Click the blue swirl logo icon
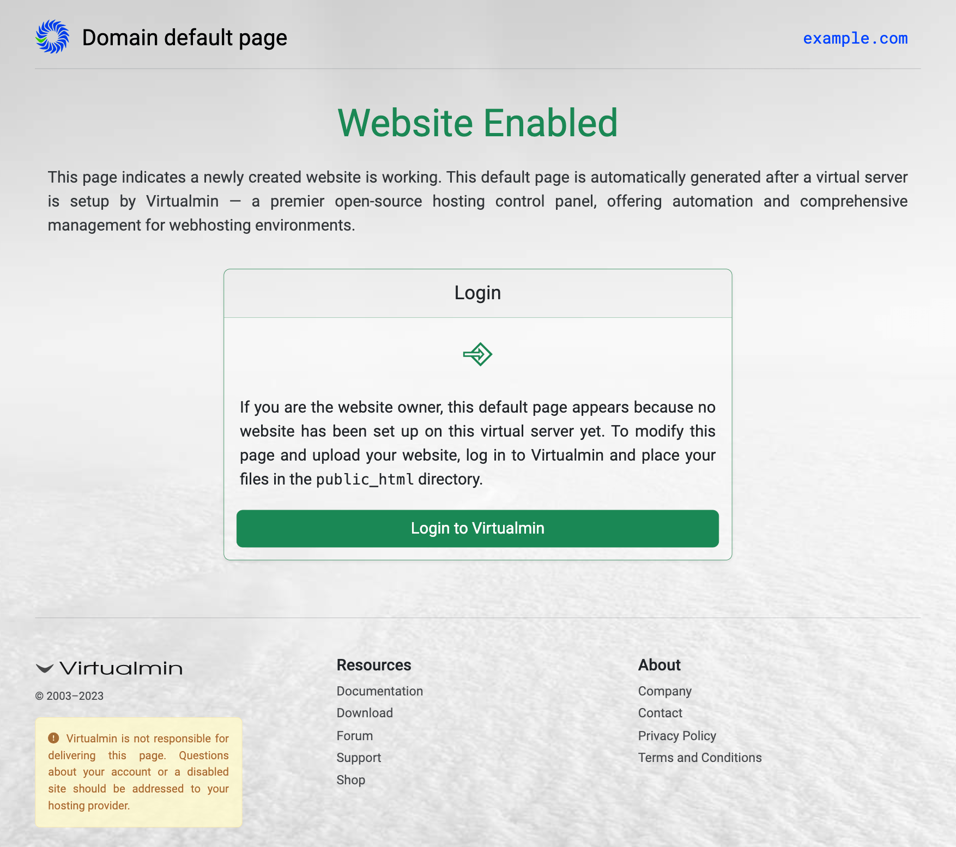This screenshot has height=847, width=956. coord(52,37)
